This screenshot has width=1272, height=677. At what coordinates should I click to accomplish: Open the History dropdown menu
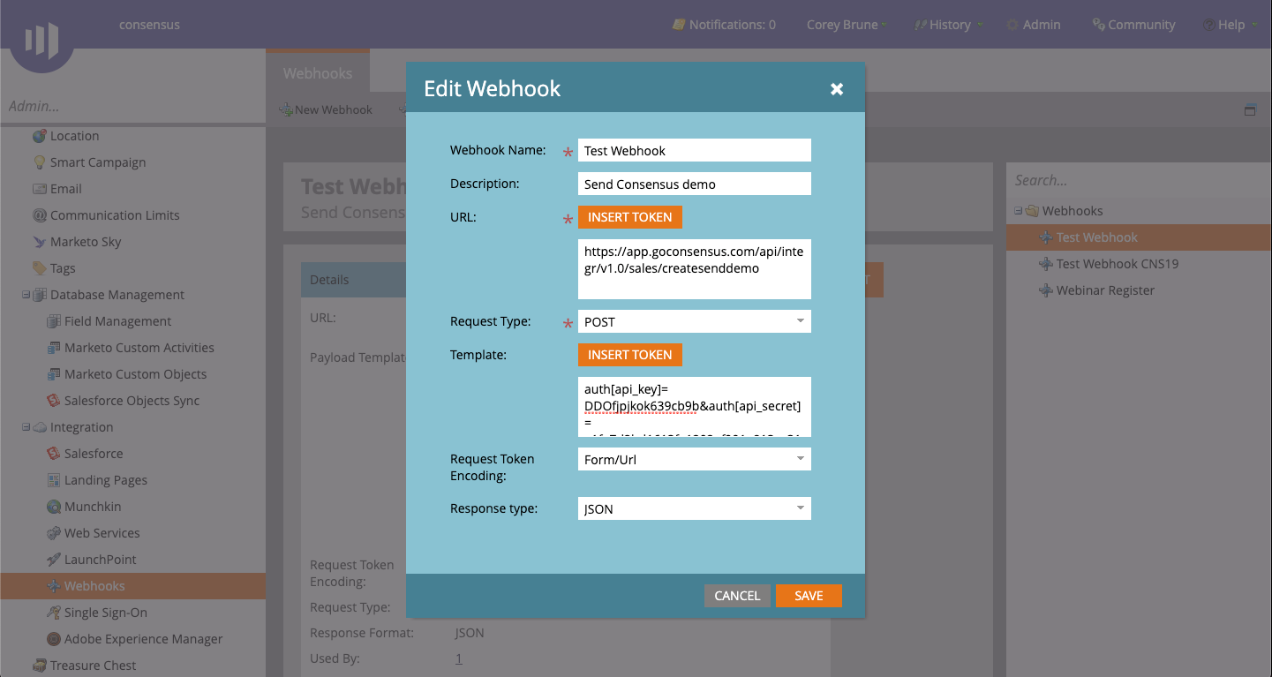pos(949,25)
